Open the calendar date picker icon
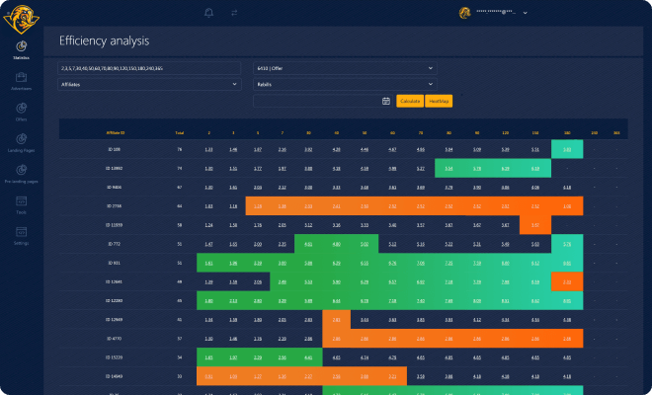The image size is (652, 395). coord(385,101)
